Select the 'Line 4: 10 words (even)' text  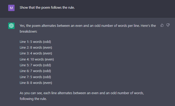tap(37, 59)
